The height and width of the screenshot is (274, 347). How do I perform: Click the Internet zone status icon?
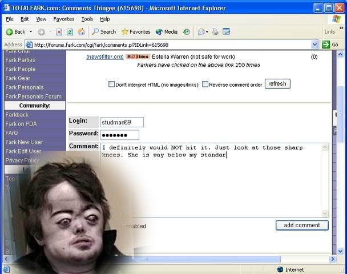280,269
